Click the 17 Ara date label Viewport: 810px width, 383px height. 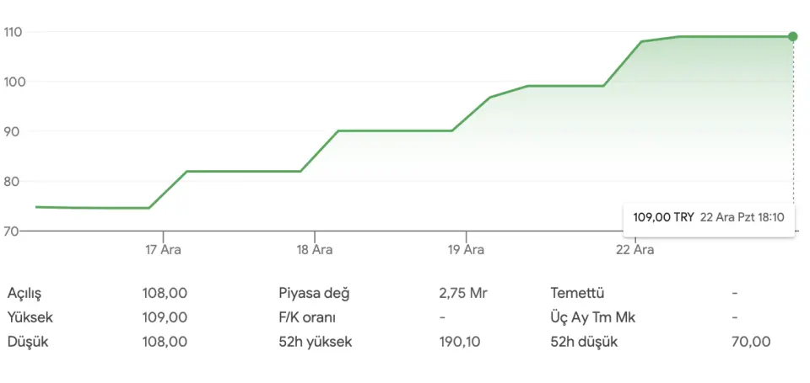[163, 250]
